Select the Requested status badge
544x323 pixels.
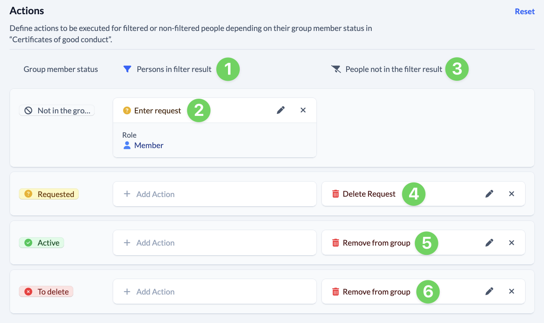49,194
